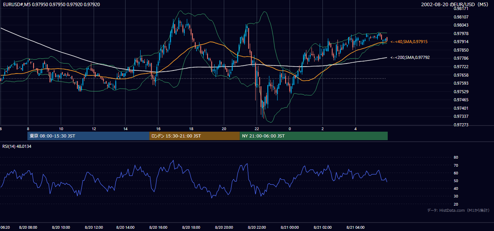494x231 pixels.
Task: Click the HistData.com data source credit
Action: tap(458, 210)
